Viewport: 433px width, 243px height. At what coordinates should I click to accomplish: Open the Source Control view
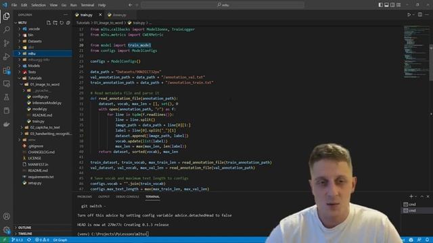[x=6, y=43]
